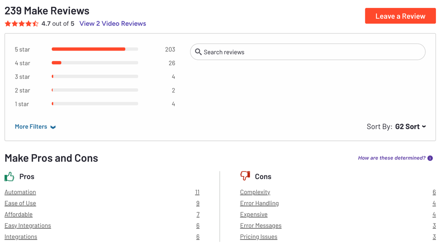The image size is (444, 249).
Task: Click the red thumbs-down Cons icon
Action: pos(245,176)
